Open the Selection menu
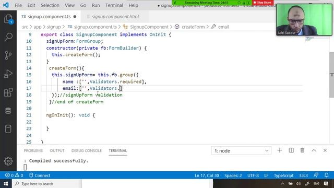334x188 pixels. pyautogui.click(x=50, y=5)
